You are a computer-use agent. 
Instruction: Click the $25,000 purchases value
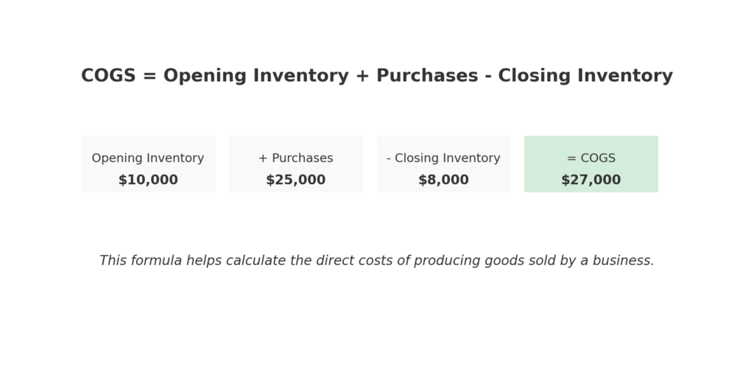click(x=296, y=180)
